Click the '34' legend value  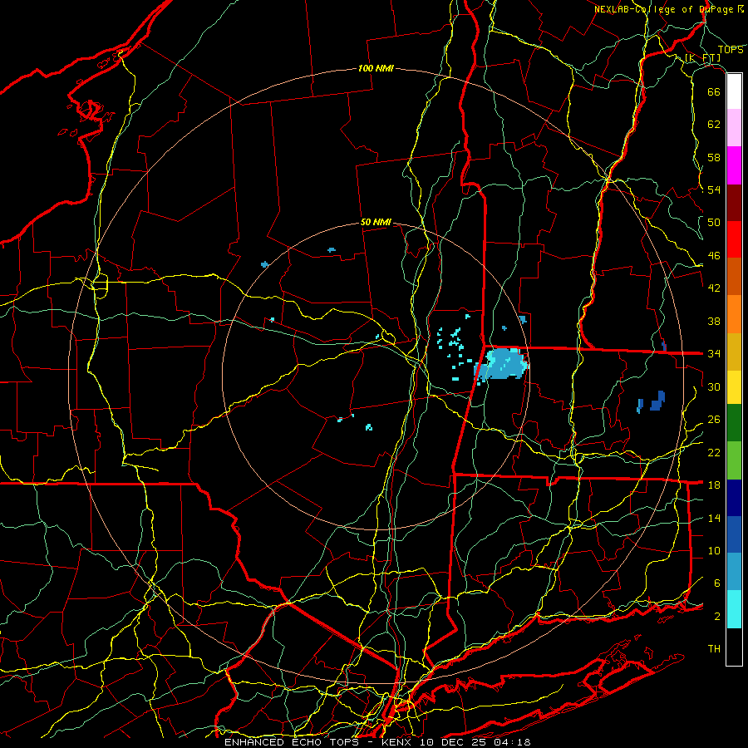click(714, 354)
